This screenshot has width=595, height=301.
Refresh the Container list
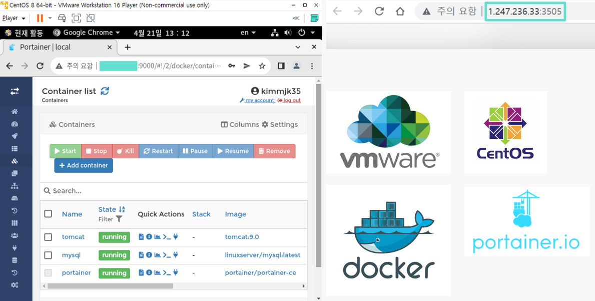click(105, 91)
